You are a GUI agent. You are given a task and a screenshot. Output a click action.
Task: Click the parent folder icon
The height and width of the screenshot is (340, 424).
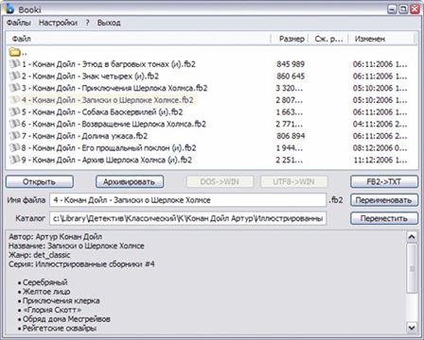click(15, 52)
